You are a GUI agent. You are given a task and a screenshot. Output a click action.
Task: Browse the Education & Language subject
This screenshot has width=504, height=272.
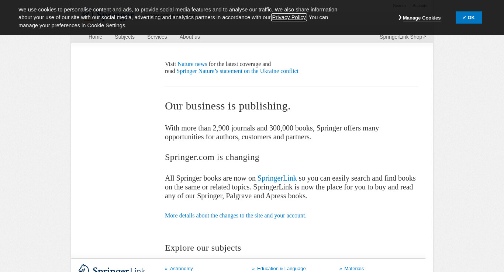tap(281, 269)
